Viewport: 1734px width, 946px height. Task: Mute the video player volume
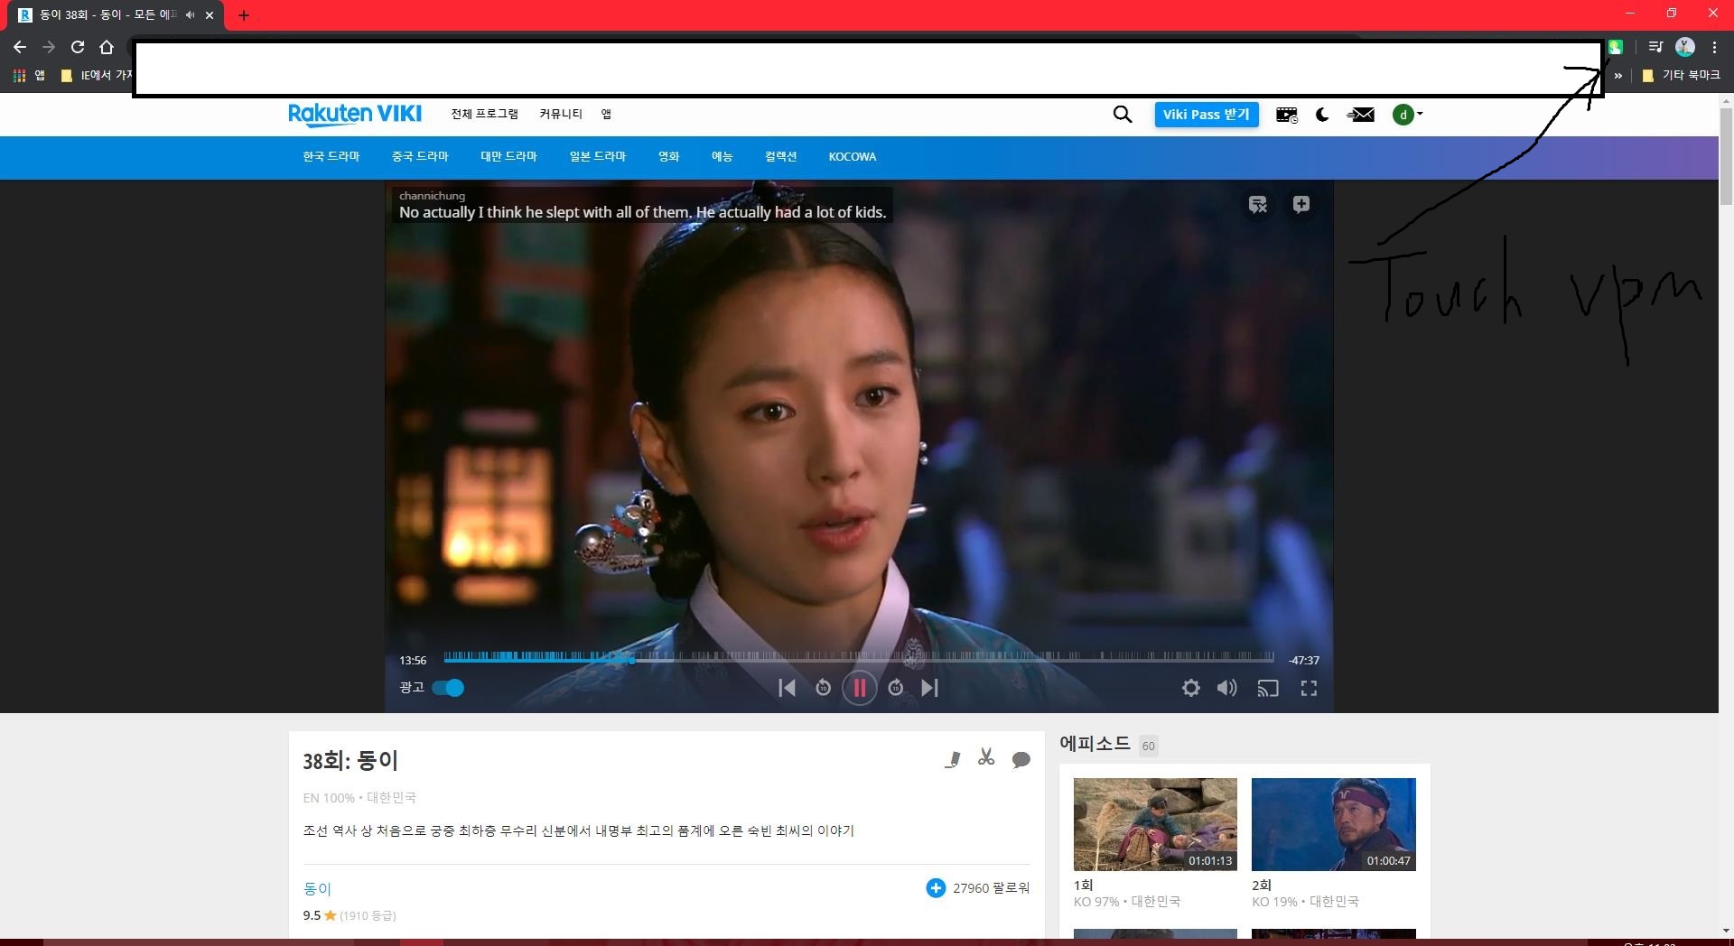pyautogui.click(x=1226, y=688)
